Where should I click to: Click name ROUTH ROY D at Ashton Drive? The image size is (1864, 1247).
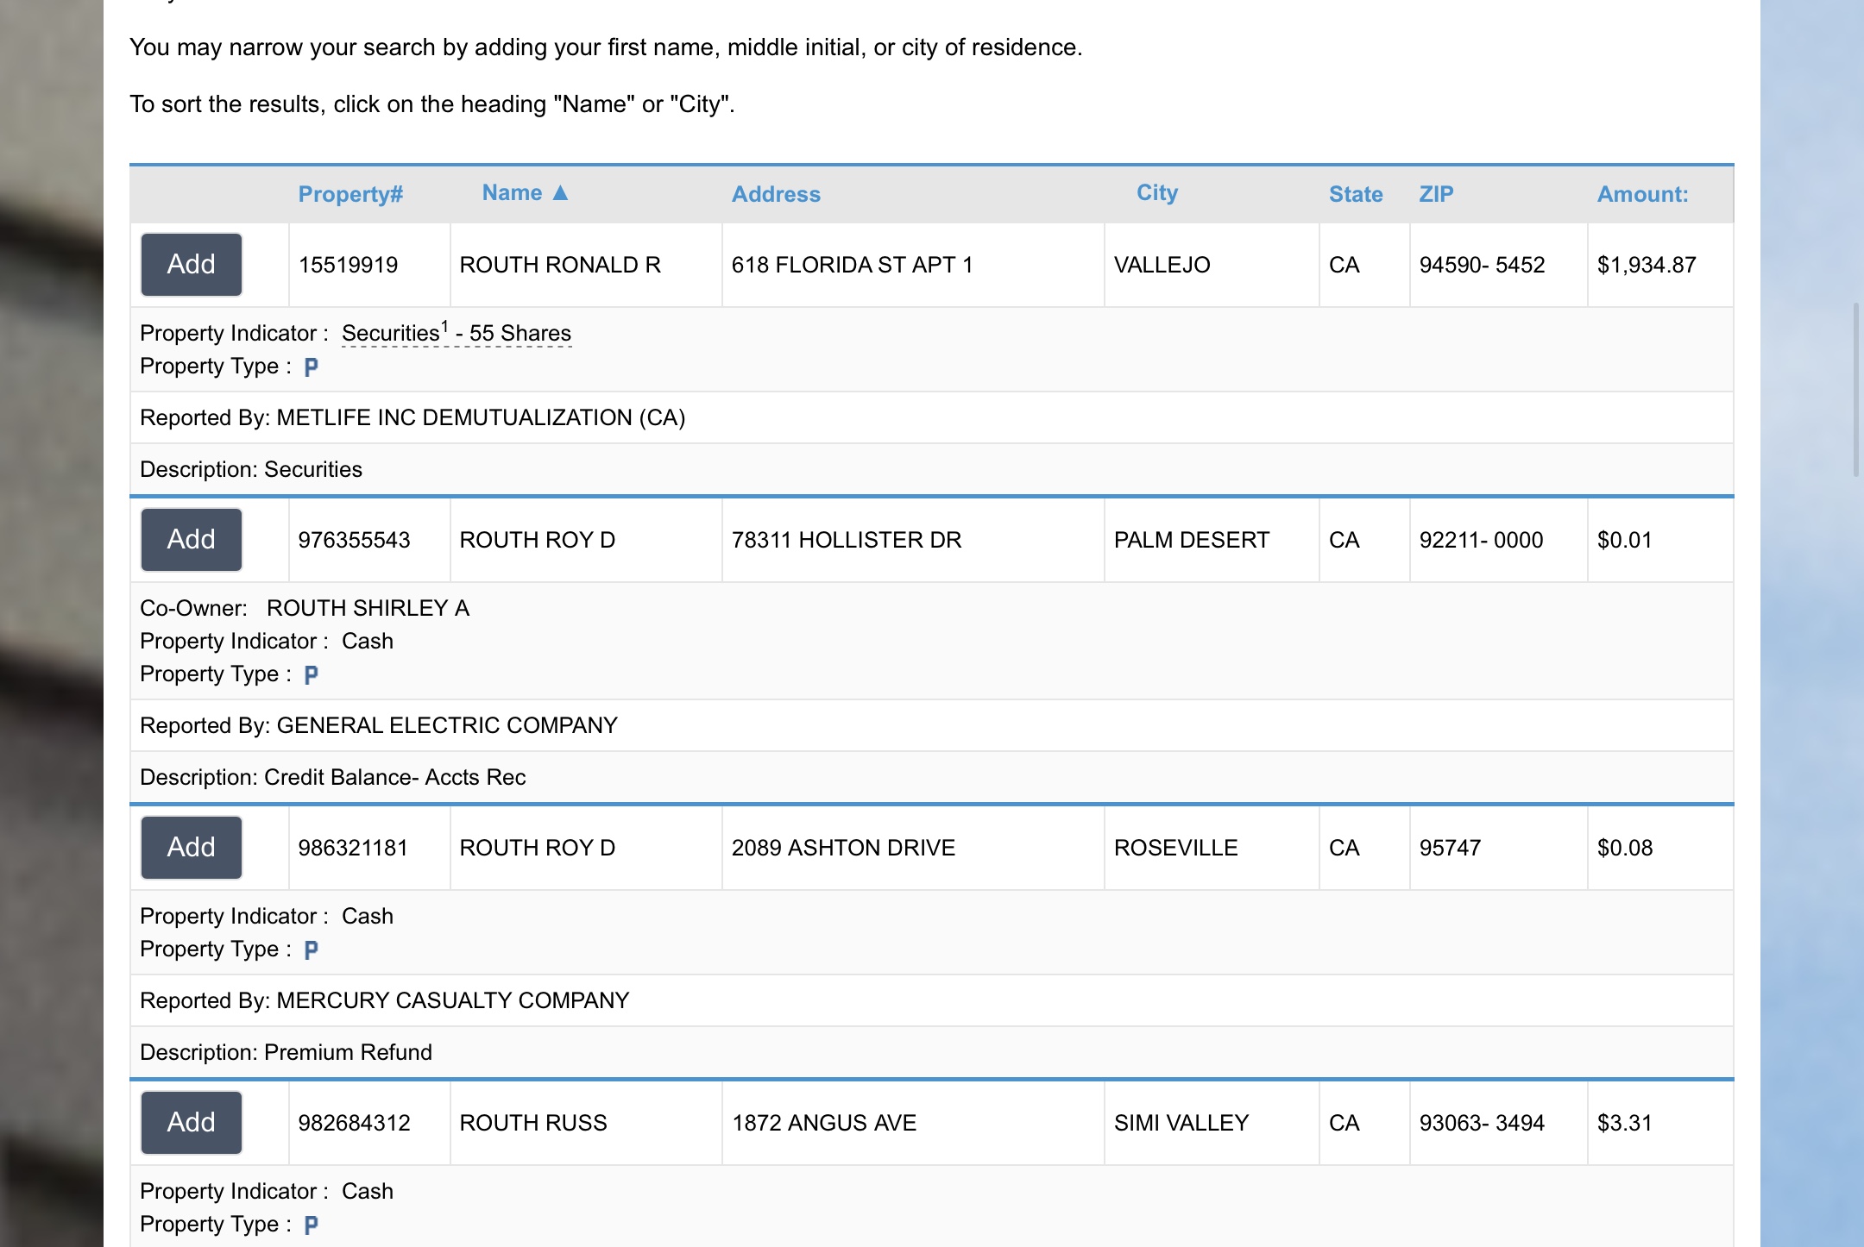[537, 848]
